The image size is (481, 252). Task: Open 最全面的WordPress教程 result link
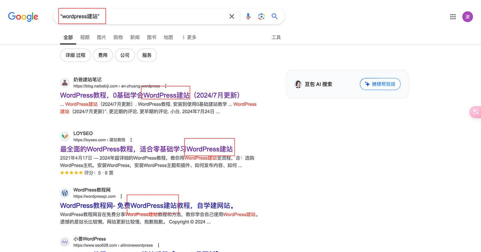click(146, 149)
